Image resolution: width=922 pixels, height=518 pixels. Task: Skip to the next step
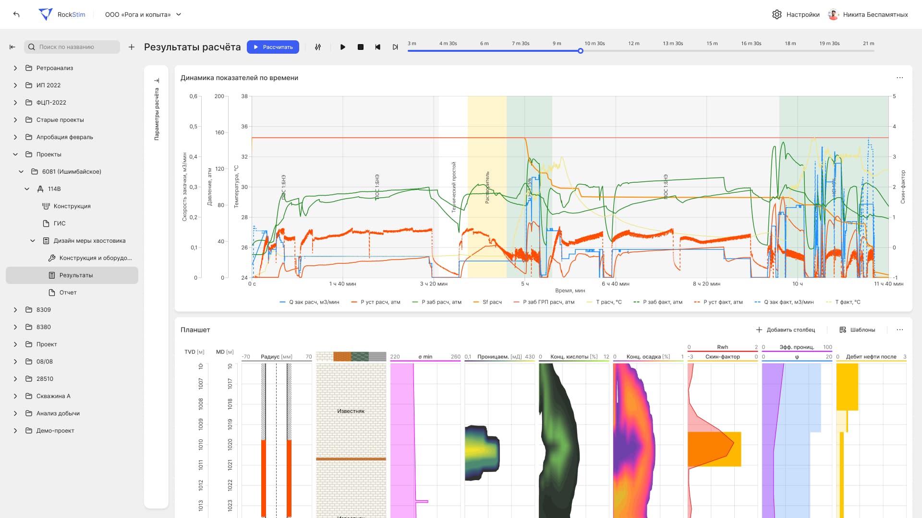[x=395, y=47]
